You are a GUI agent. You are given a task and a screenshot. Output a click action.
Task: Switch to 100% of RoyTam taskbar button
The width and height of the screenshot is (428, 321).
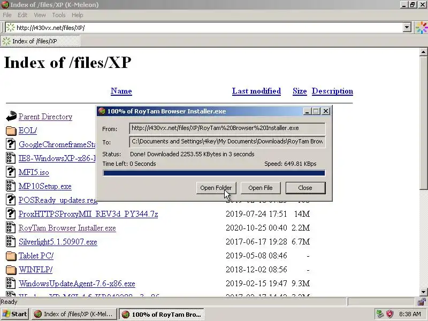pyautogui.click(x=162, y=314)
